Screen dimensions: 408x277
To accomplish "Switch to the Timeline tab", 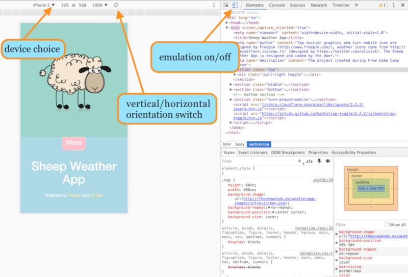I will tap(341, 5).
